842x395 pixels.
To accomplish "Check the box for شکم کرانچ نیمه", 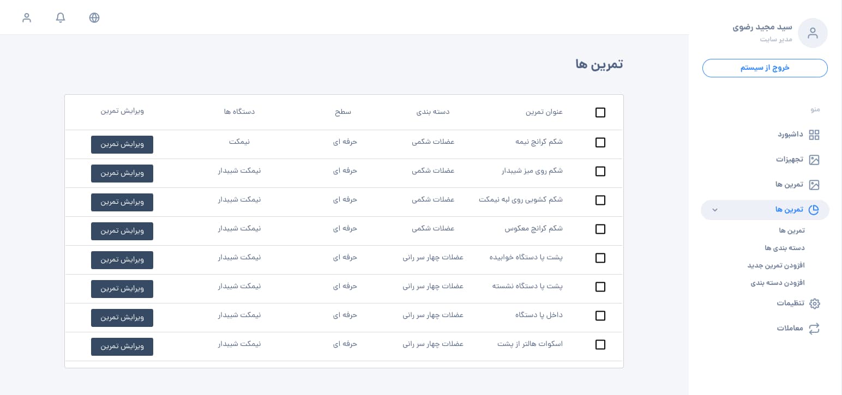I will click(600, 142).
